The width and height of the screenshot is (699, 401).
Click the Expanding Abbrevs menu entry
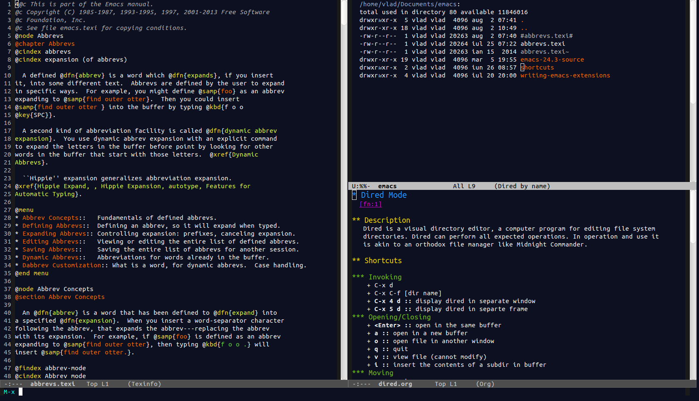pos(54,234)
